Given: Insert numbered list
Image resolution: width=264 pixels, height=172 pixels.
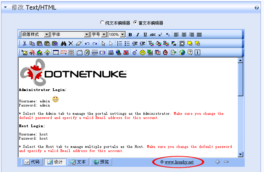Looking at the screenshot, I should tap(120, 43).
